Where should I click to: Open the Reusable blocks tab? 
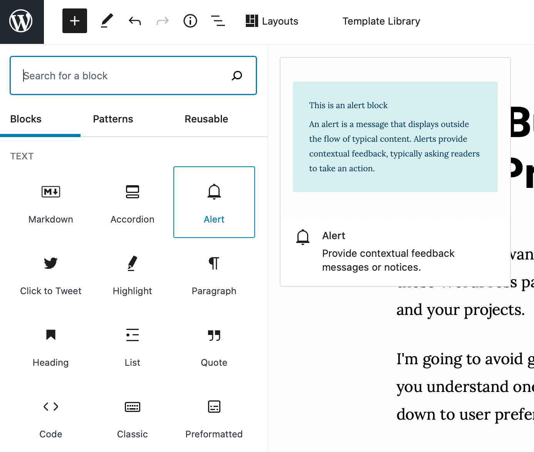point(206,119)
